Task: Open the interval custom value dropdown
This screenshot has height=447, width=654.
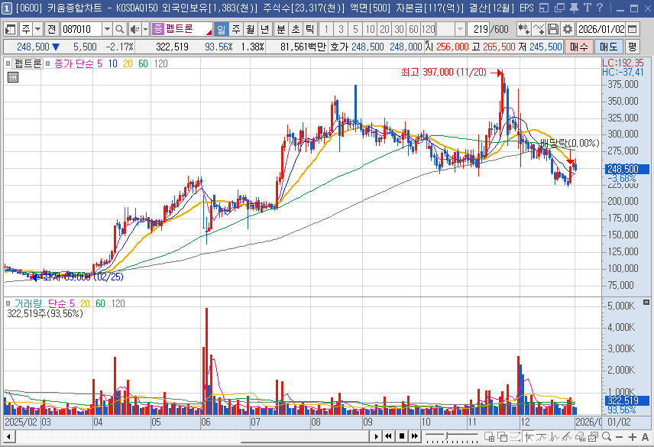Action: point(460,29)
